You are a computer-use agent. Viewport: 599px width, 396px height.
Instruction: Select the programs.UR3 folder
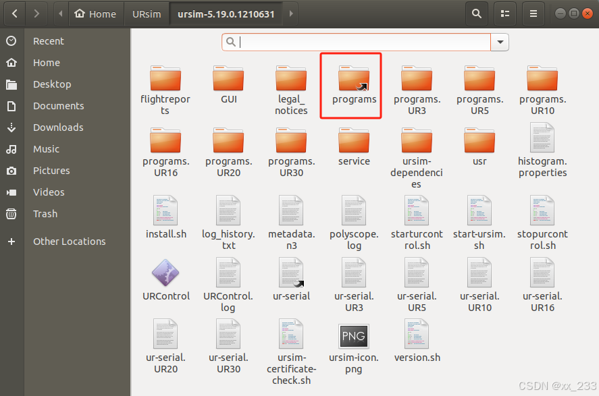417,90
